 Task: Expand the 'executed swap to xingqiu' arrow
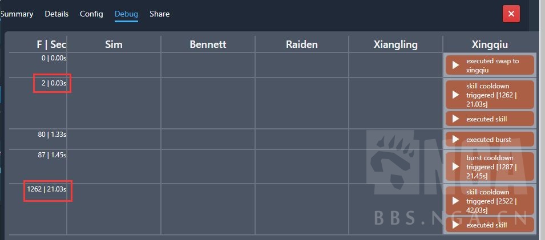point(455,65)
